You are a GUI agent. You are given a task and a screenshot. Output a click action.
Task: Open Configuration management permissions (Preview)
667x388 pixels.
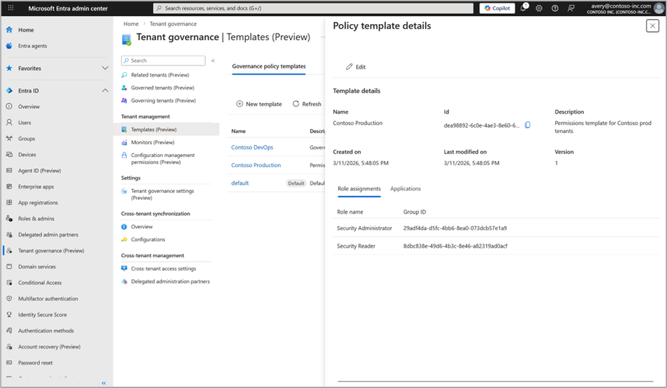(162, 158)
